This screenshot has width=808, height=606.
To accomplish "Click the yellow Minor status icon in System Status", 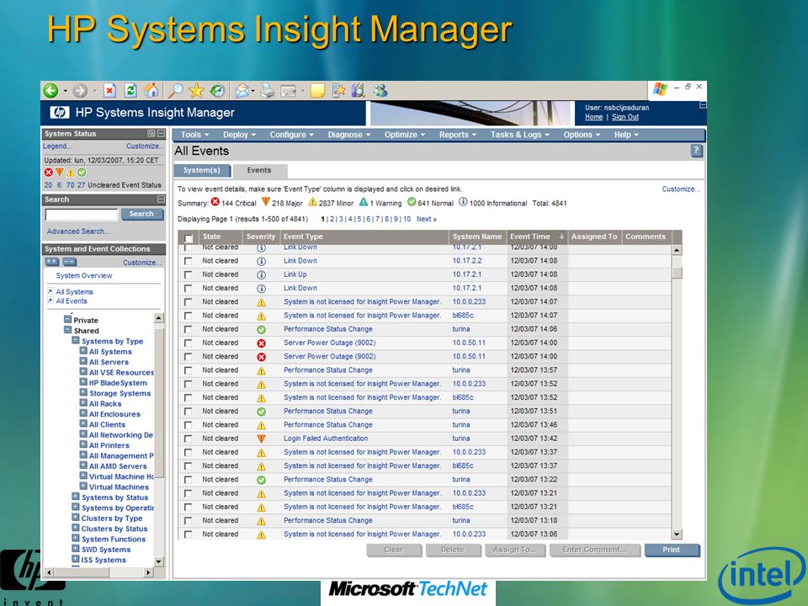I will point(71,173).
